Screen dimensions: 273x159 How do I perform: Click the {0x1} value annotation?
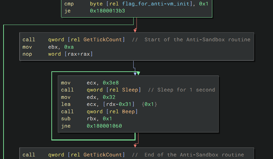tap(151, 104)
